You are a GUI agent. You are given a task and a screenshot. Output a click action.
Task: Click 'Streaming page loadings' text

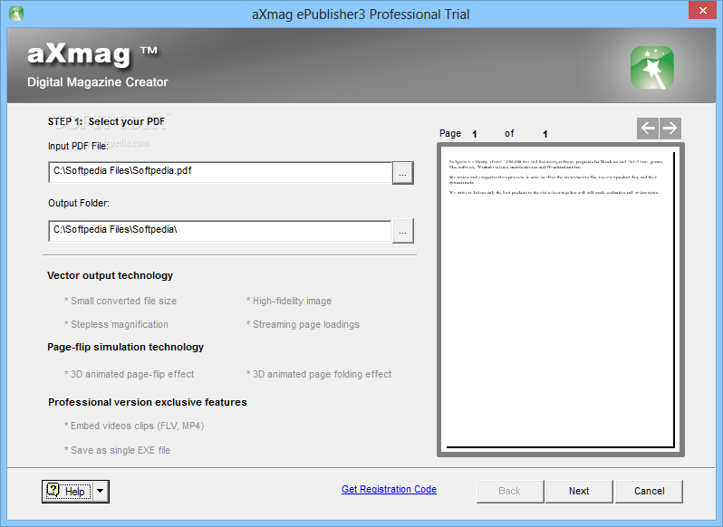click(x=303, y=324)
